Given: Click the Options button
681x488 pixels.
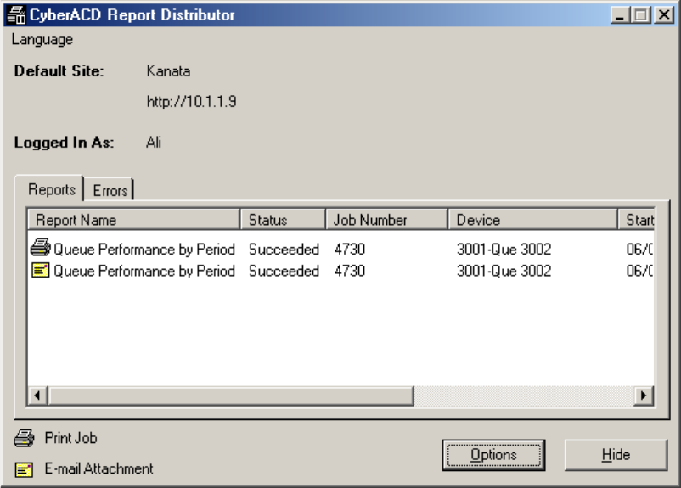Looking at the screenshot, I should 493,455.
